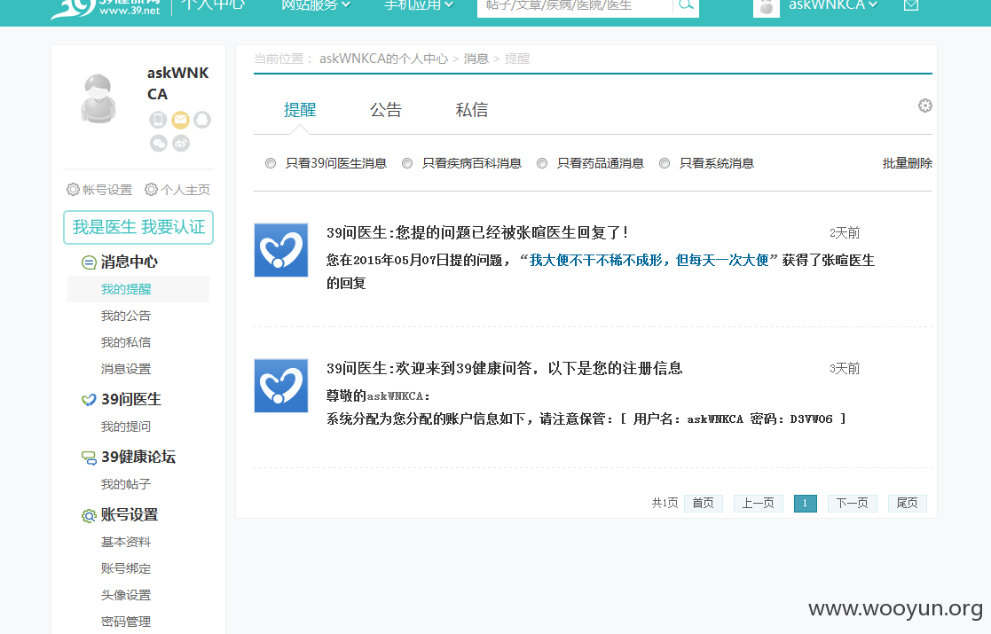Open 我的提问 in sidebar
Screen dimensions: 991x634
point(126,427)
